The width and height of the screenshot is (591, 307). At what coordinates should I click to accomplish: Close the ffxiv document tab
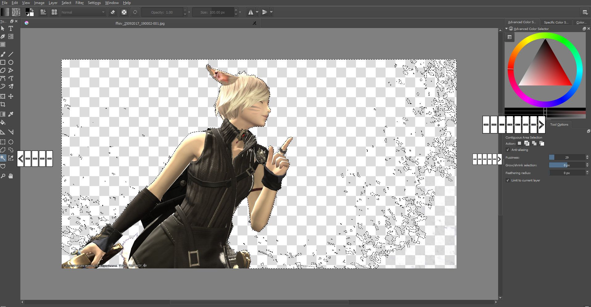pyautogui.click(x=254, y=23)
